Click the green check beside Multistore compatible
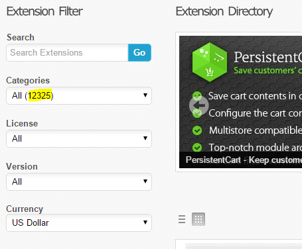302x249 pixels. pos(197,130)
